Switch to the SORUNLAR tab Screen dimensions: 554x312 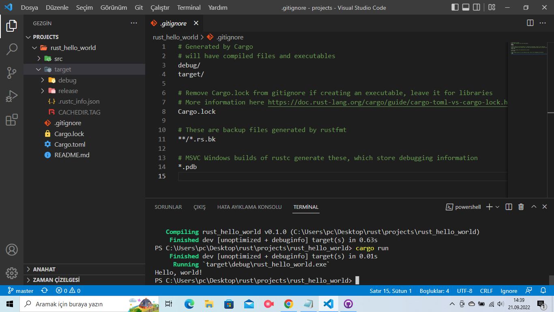coord(168,207)
